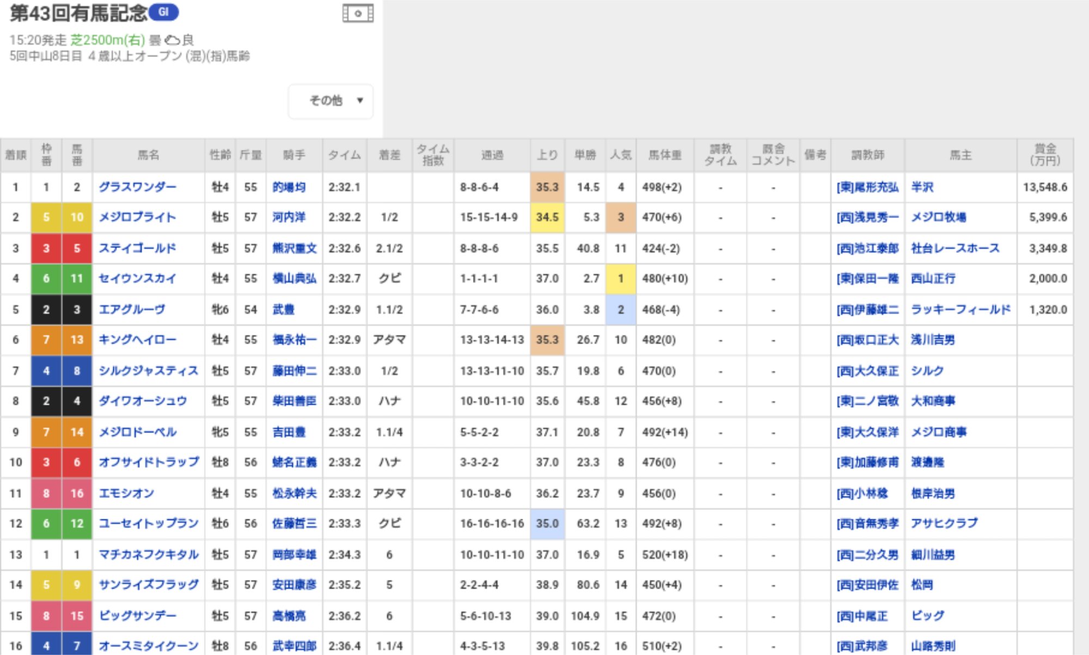This screenshot has width=1089, height=655.
Task: Click green horse number 11 cell
Action: coord(77,279)
